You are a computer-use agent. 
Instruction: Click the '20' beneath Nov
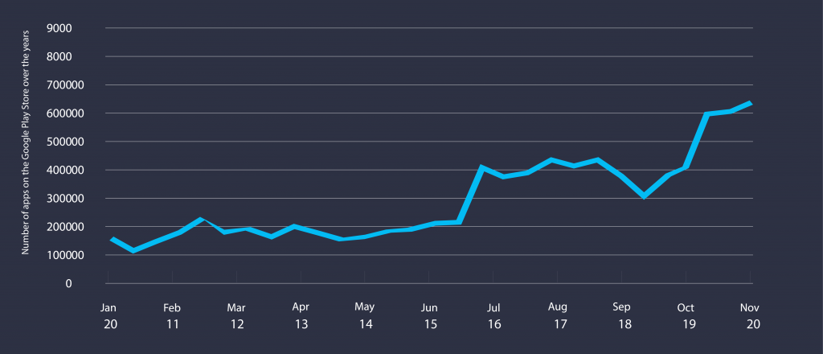(x=752, y=324)
